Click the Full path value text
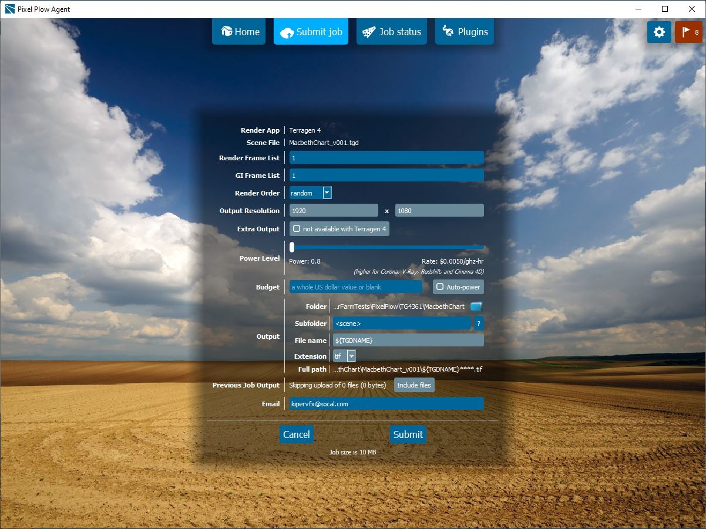 pos(408,369)
